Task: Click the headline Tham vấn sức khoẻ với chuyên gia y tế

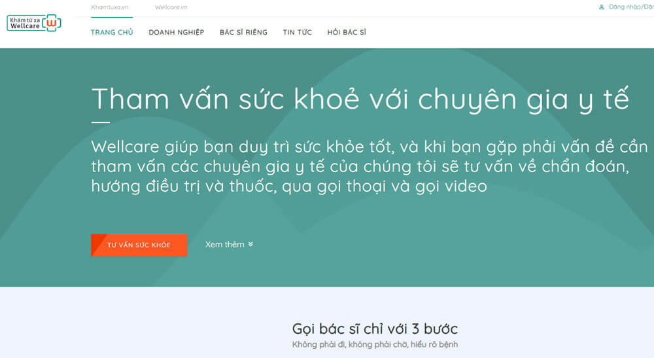Action: (x=360, y=99)
